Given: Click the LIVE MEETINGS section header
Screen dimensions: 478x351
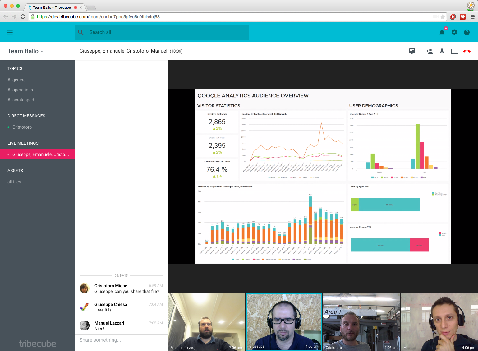Looking at the screenshot, I should click(x=23, y=143).
